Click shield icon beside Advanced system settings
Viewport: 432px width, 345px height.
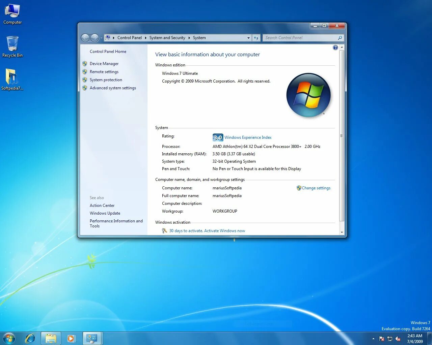tap(85, 88)
